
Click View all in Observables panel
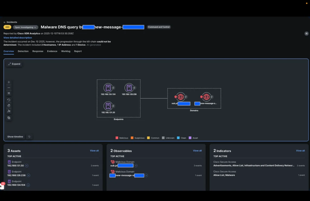tap(197, 151)
